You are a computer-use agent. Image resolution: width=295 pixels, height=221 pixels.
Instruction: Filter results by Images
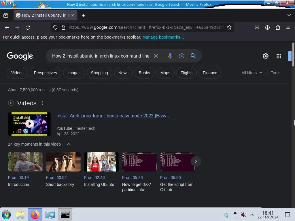(74, 73)
